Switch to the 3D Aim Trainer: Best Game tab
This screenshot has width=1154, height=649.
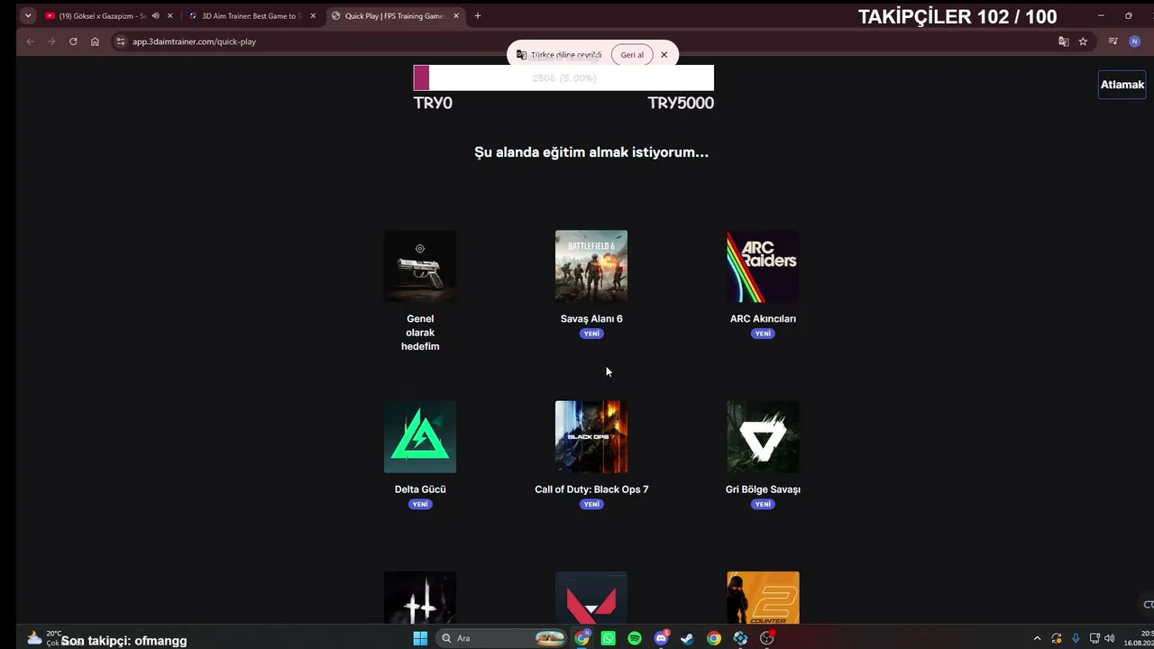(x=252, y=15)
